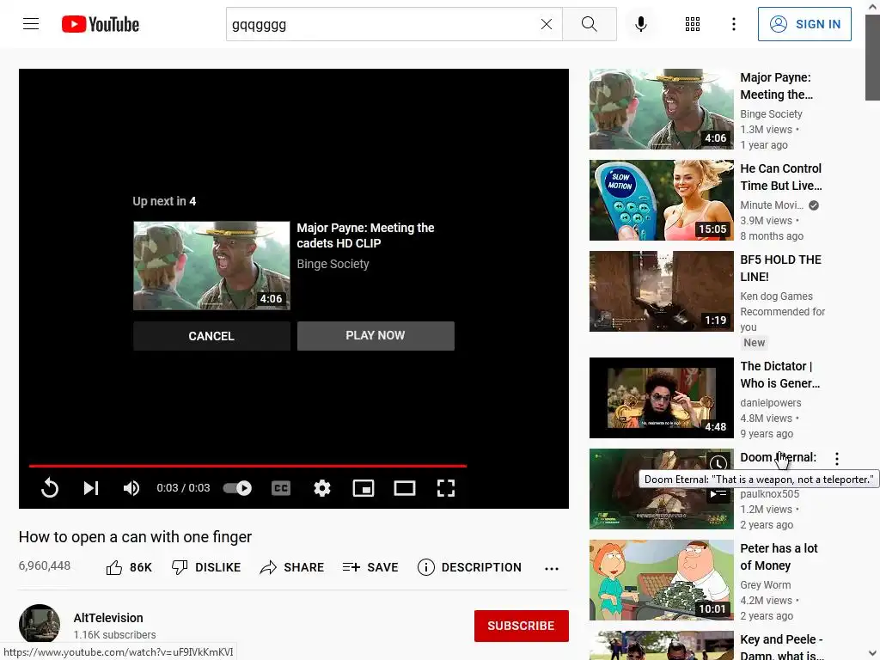Click Binge Society in up next overlay
Screen dimensions: 880x660
coord(333,264)
